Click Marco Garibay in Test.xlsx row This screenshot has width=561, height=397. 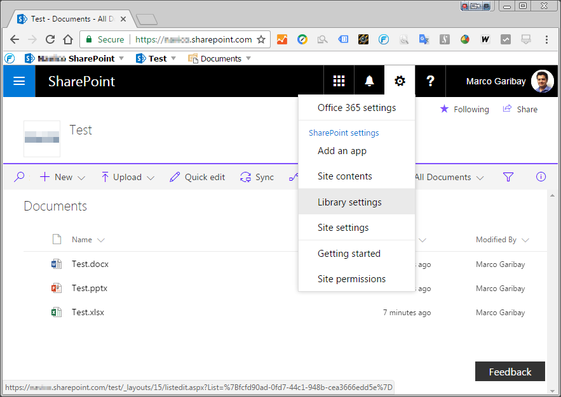coord(500,313)
